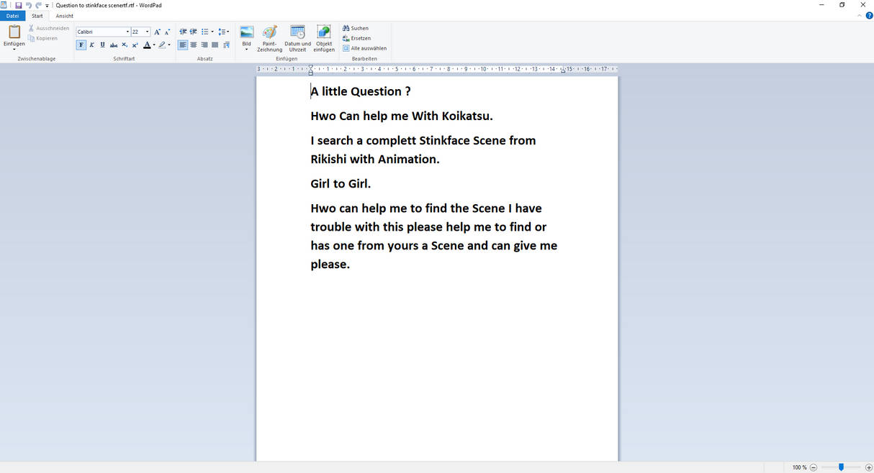Apply italic formatting

91,45
